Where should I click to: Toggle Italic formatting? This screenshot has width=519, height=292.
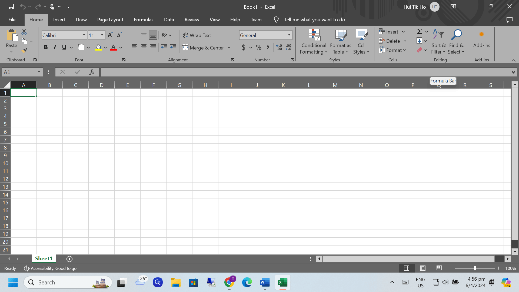click(55, 48)
